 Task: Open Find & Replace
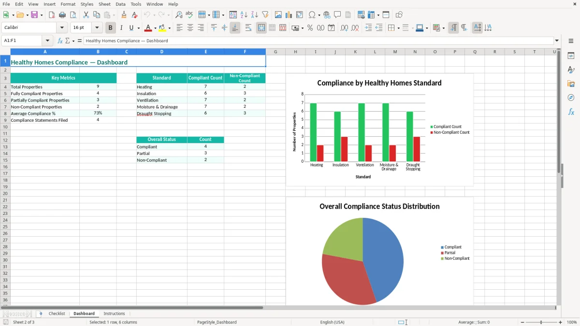(179, 15)
